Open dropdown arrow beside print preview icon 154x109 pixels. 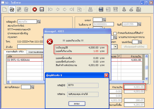(x=84, y=10)
